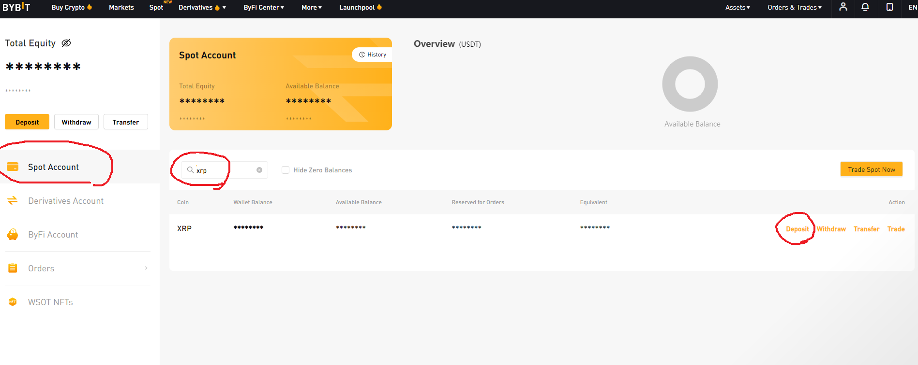
Task: Open the notifications bell
Action: pyautogui.click(x=865, y=7)
